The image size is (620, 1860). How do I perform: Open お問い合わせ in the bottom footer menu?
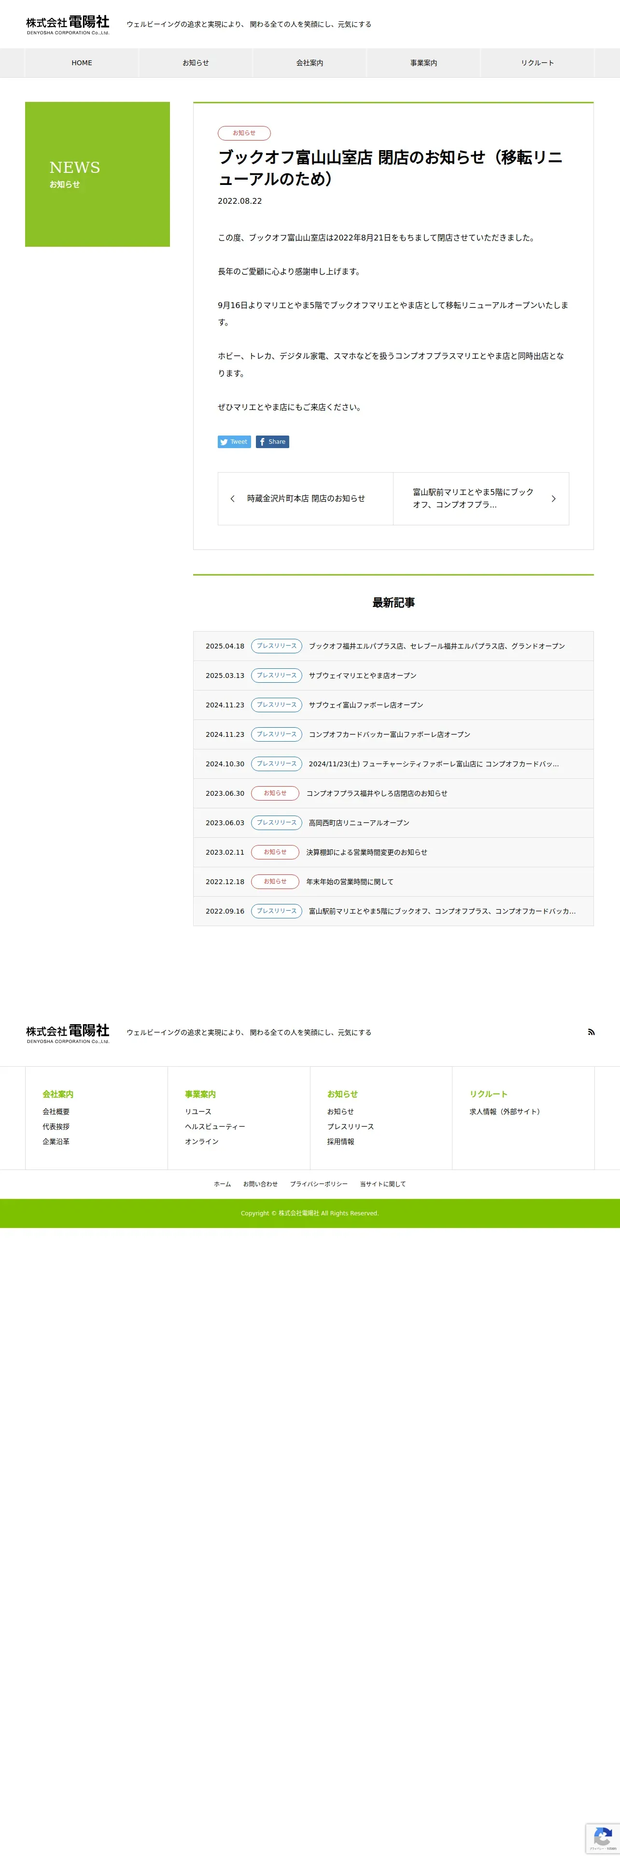261,1184
